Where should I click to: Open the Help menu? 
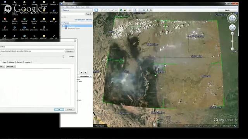pyautogui.click(x=88, y=7)
